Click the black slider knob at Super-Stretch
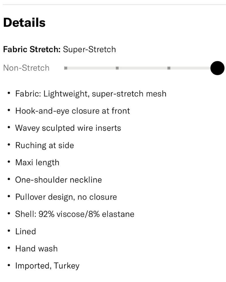 [x=217, y=68]
